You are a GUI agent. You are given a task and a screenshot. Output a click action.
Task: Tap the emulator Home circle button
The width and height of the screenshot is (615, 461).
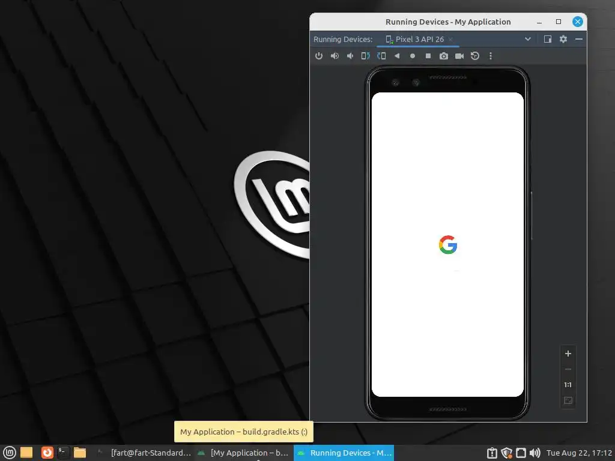[x=413, y=56]
